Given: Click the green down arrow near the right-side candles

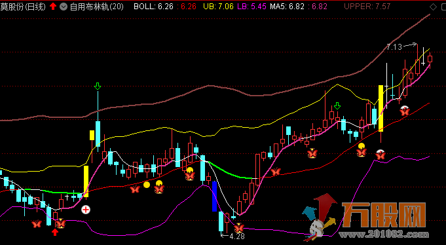Looking at the screenshot, I should click(x=337, y=106).
